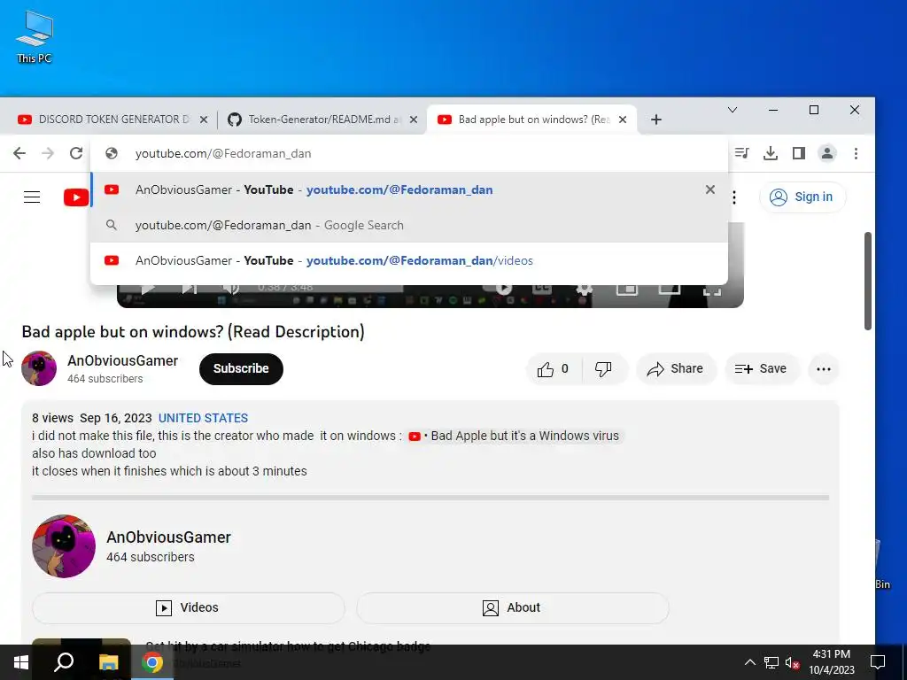Choose the AnObviousGamer channel URL suggestion

[409, 189]
